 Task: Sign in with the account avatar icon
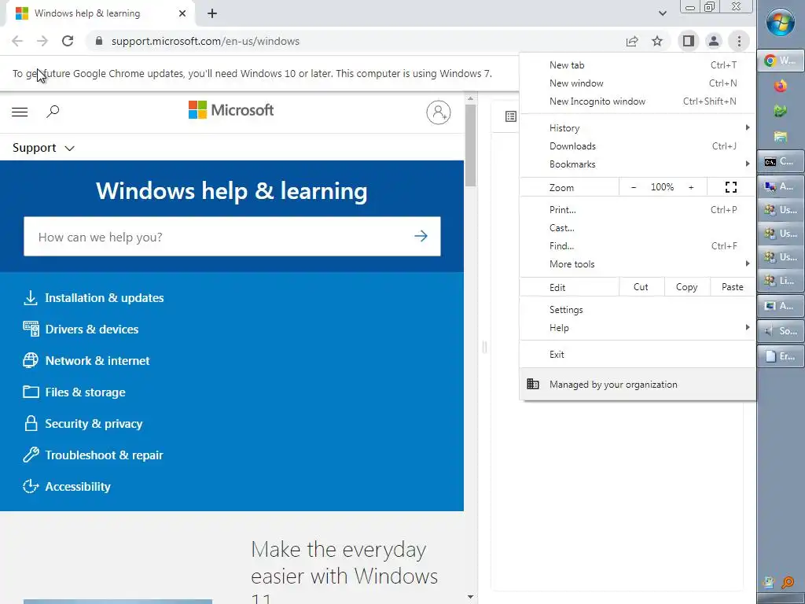pos(439,112)
